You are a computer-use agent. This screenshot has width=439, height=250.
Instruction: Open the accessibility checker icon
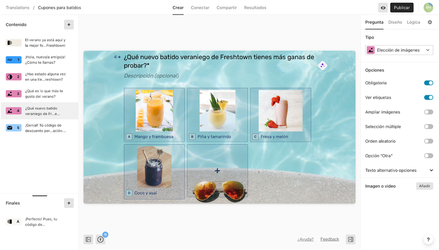[x=100, y=239]
